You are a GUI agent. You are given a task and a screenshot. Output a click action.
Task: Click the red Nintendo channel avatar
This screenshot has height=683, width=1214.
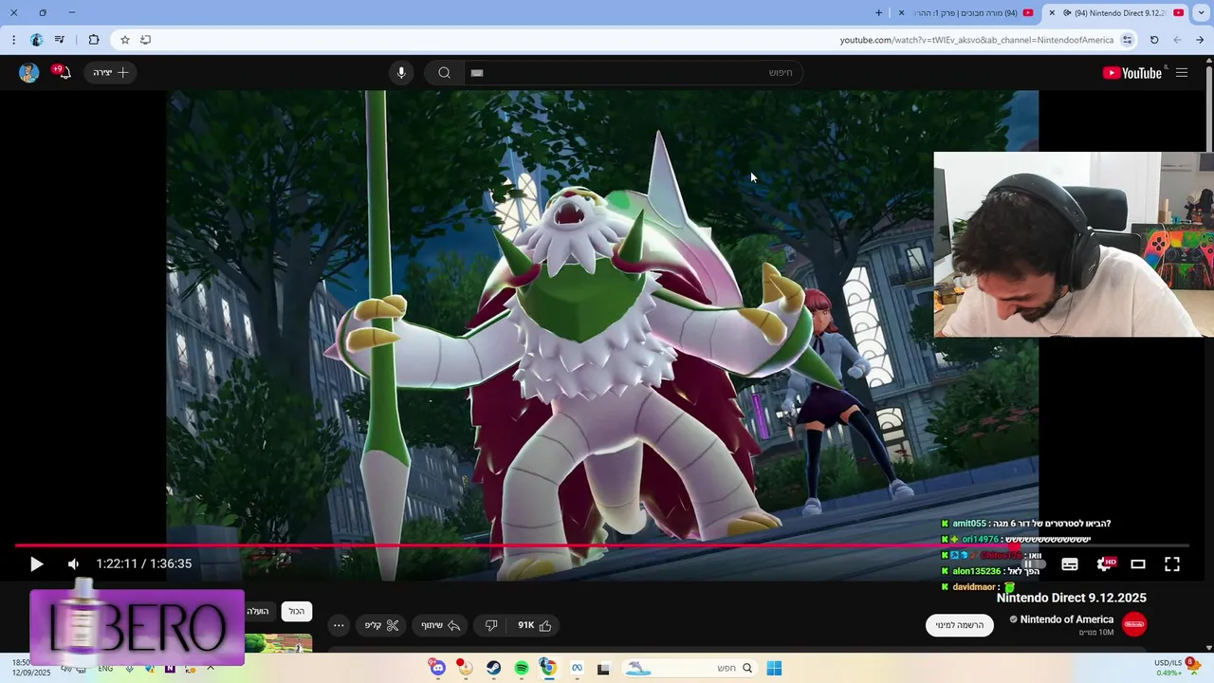1134,624
